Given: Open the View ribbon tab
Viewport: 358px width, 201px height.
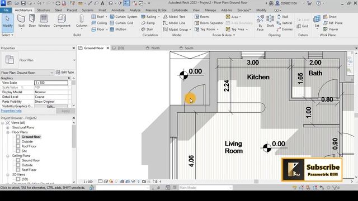Looking at the screenshot, I should point(196,10).
